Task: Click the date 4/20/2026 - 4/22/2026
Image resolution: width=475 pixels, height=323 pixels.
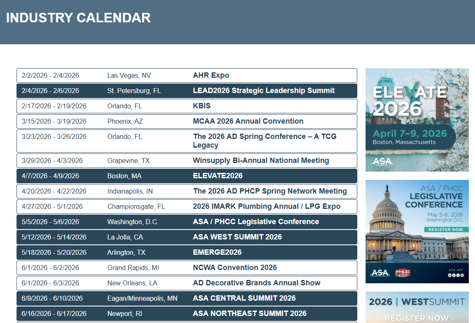Action: pos(54,191)
